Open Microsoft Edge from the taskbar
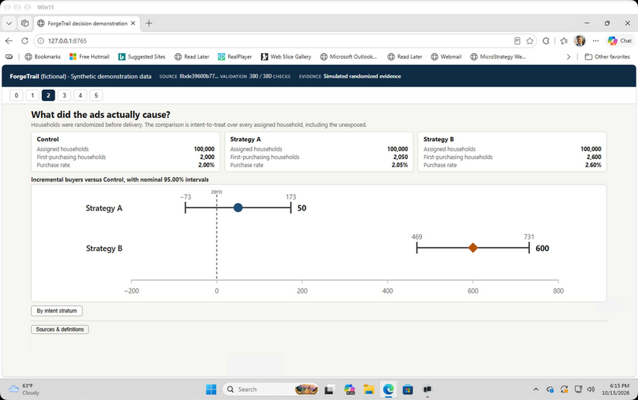The height and width of the screenshot is (400, 638). click(x=388, y=389)
